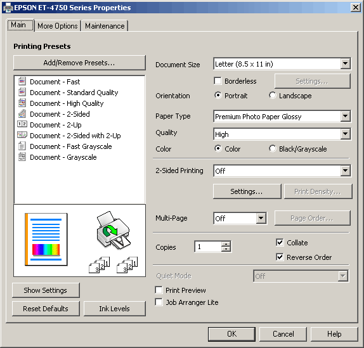
Task: Select the Document - 2-Up preset
Action: coord(55,125)
